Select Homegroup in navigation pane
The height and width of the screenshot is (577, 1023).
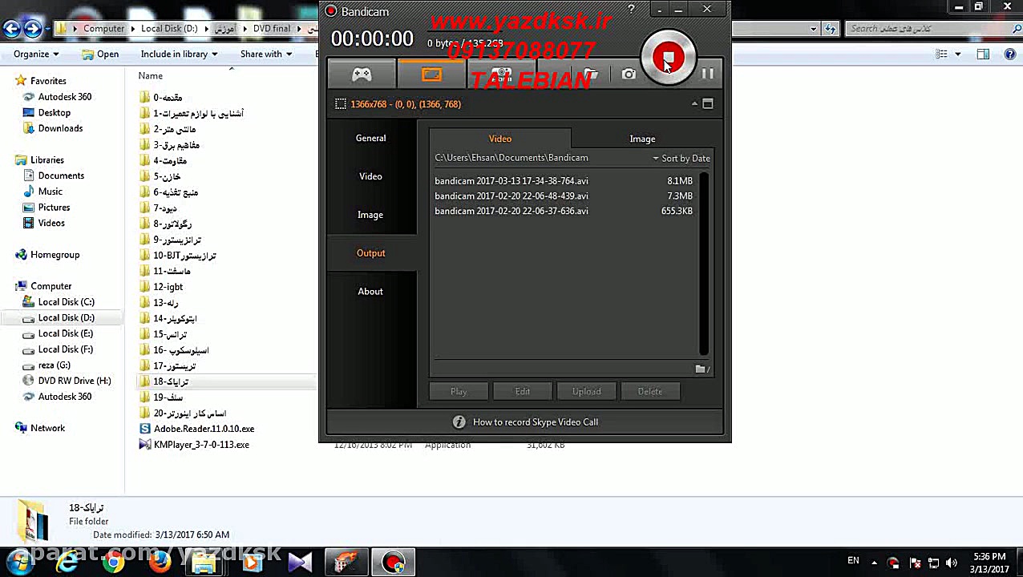(55, 255)
